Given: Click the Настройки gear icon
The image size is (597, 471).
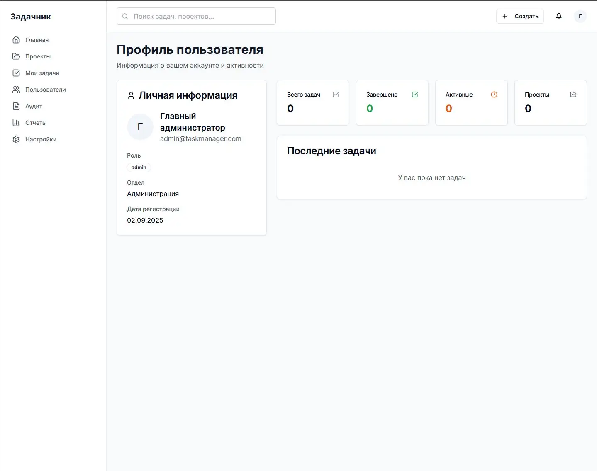Looking at the screenshot, I should [16, 139].
